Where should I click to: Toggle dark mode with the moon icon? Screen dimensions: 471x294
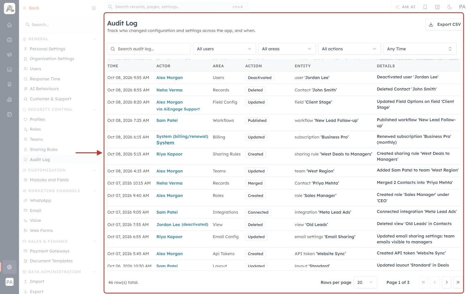[450, 7]
